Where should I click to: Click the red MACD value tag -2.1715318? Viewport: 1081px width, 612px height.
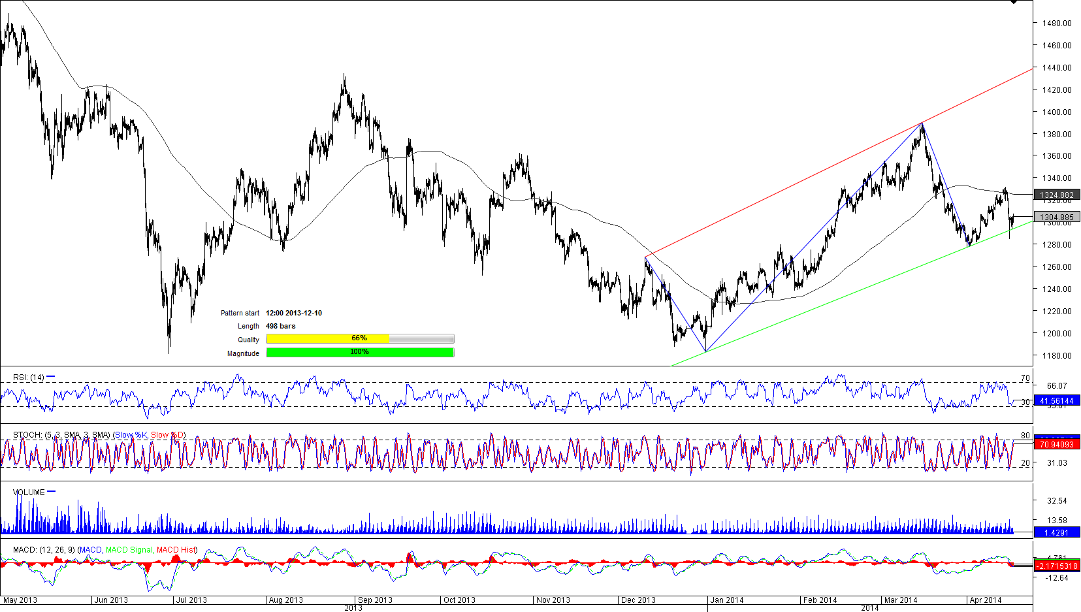[1056, 566]
